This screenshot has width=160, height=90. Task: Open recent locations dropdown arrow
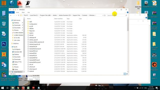(x=16, y=15)
